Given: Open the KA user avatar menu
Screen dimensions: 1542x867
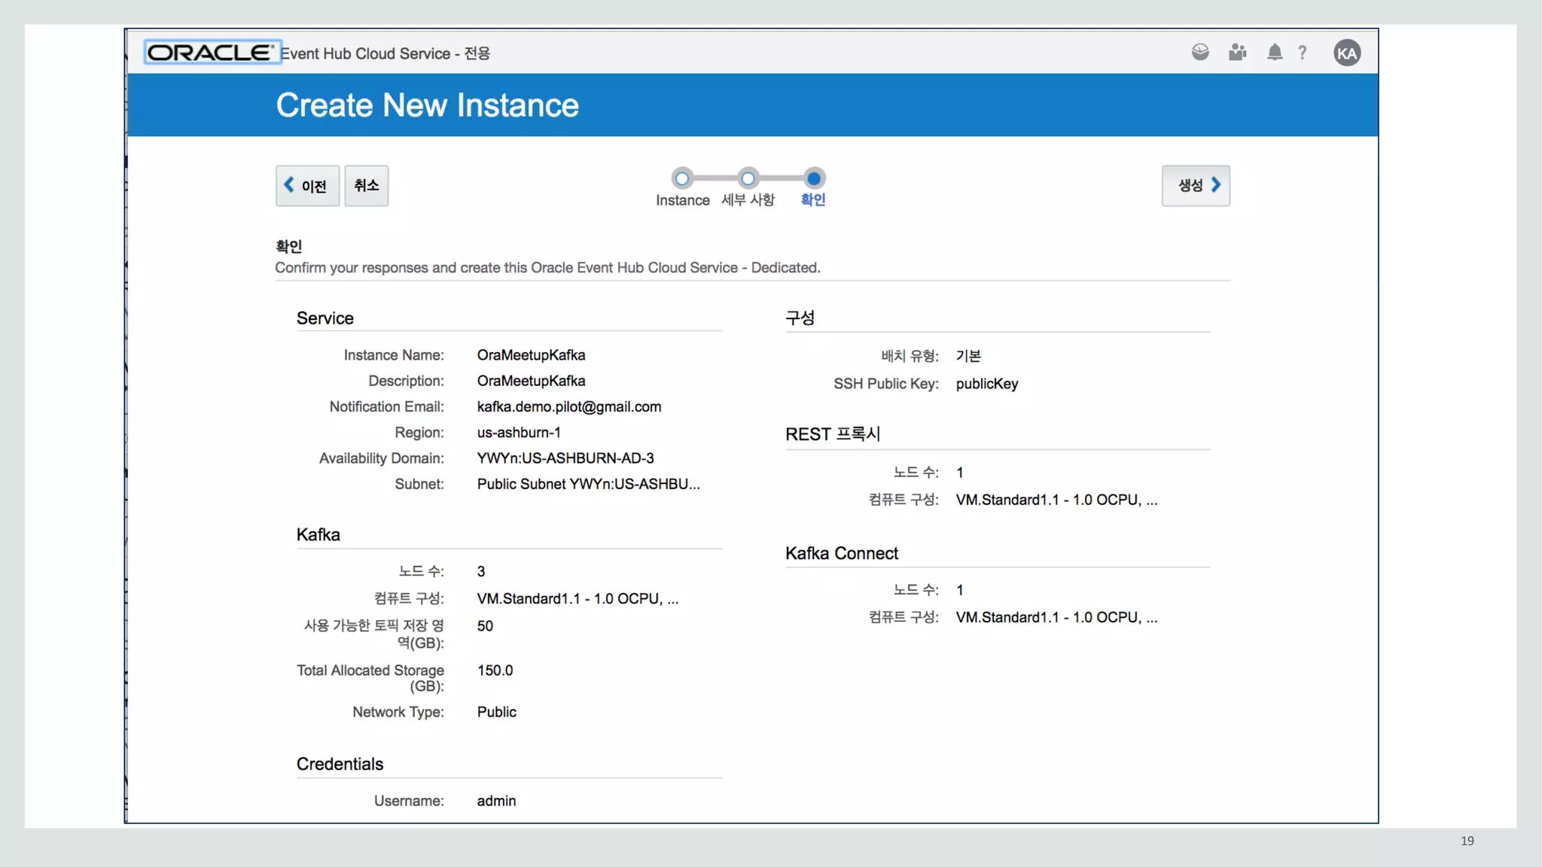Looking at the screenshot, I should click(x=1346, y=53).
